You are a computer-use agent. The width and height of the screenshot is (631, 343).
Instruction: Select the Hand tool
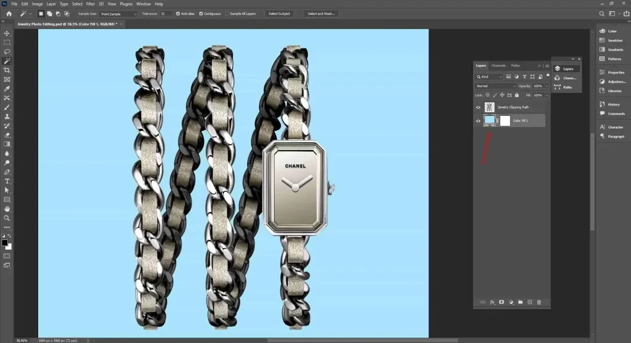(x=7, y=209)
